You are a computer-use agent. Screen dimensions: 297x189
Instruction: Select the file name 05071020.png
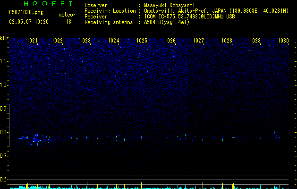click(x=26, y=12)
